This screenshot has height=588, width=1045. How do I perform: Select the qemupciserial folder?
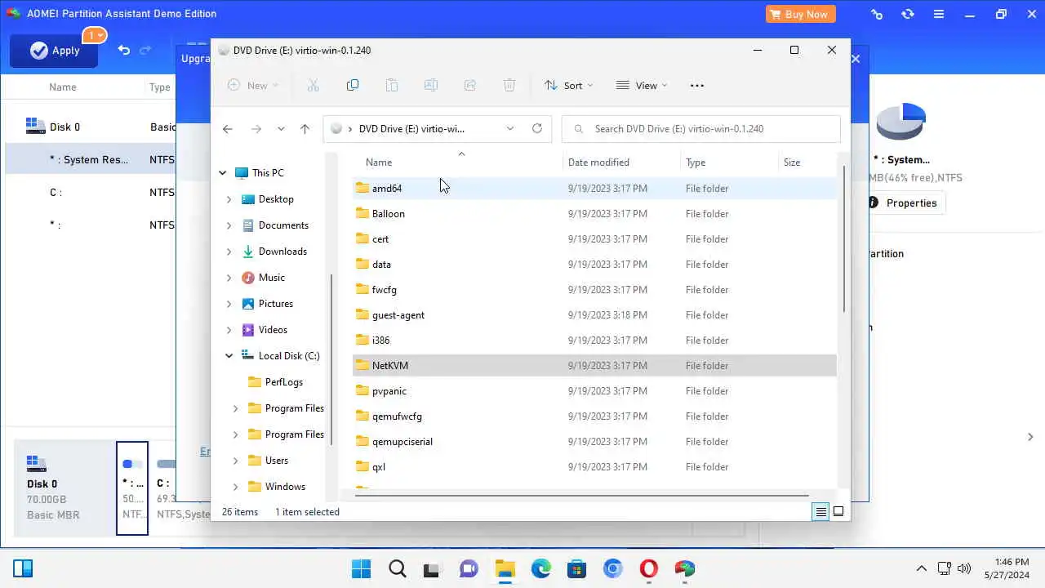point(594,441)
